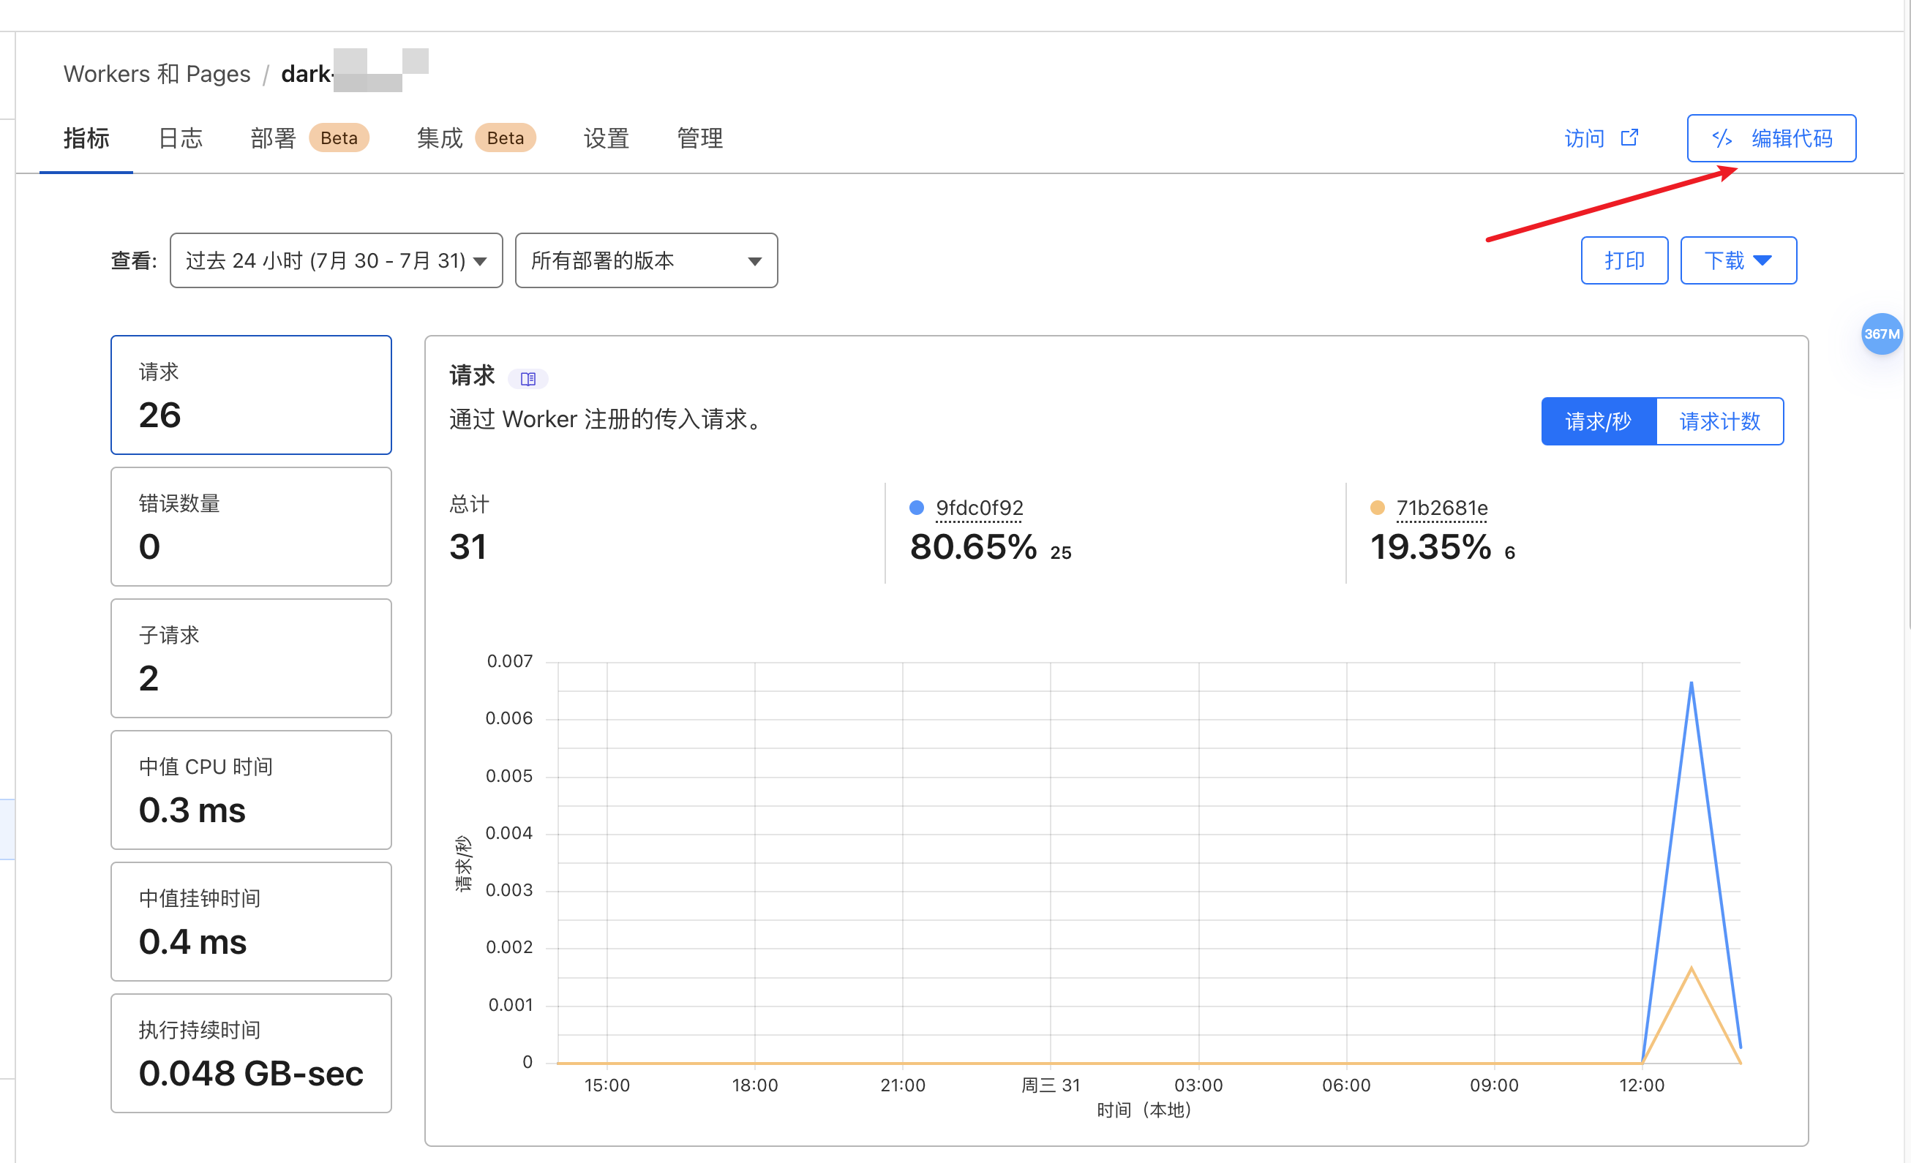Click the Beta badge next to 部署
This screenshot has width=1911, height=1163.
pos(339,138)
